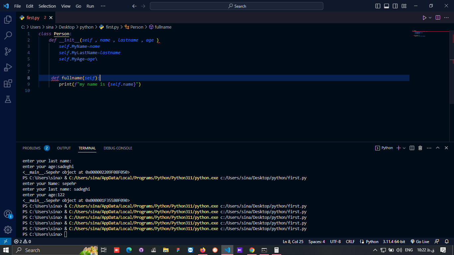
Task: Switch to the PROBLEMS tab
Action: pos(32,148)
